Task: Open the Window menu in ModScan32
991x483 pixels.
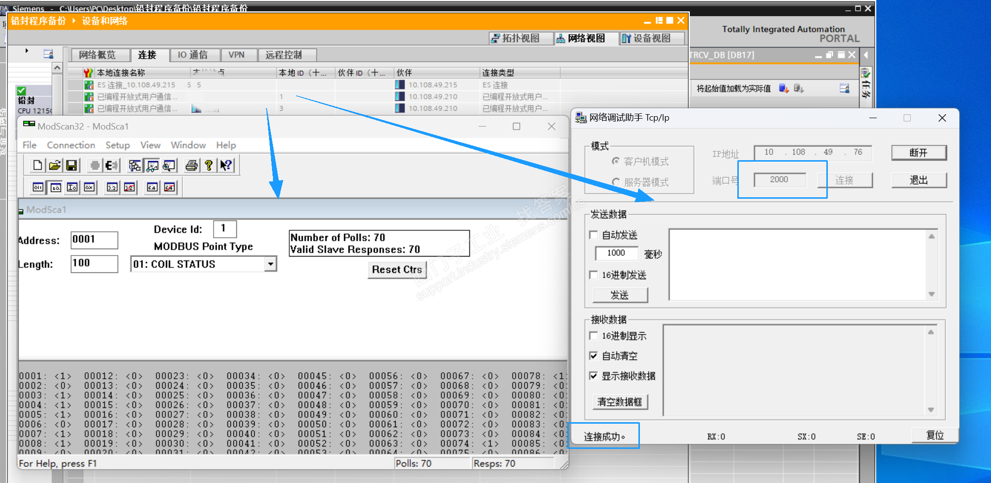Action: 188,145
